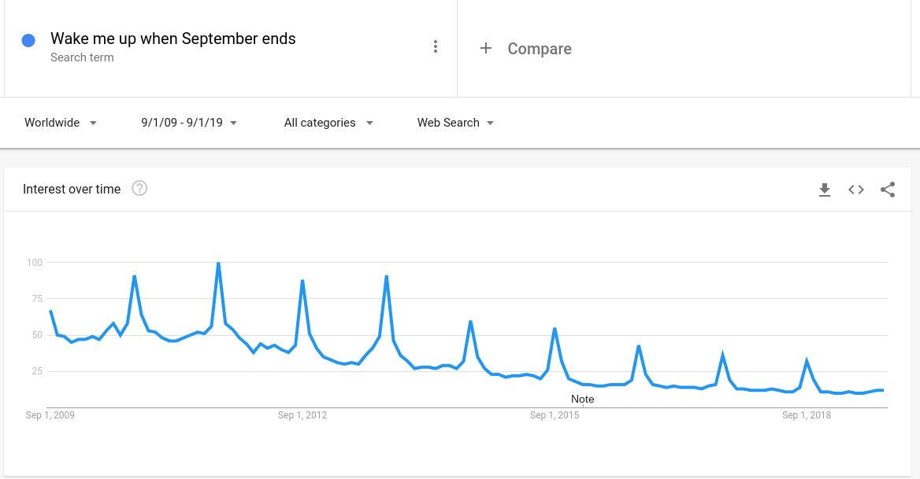Click the plus icon to add a comparison term

point(486,48)
